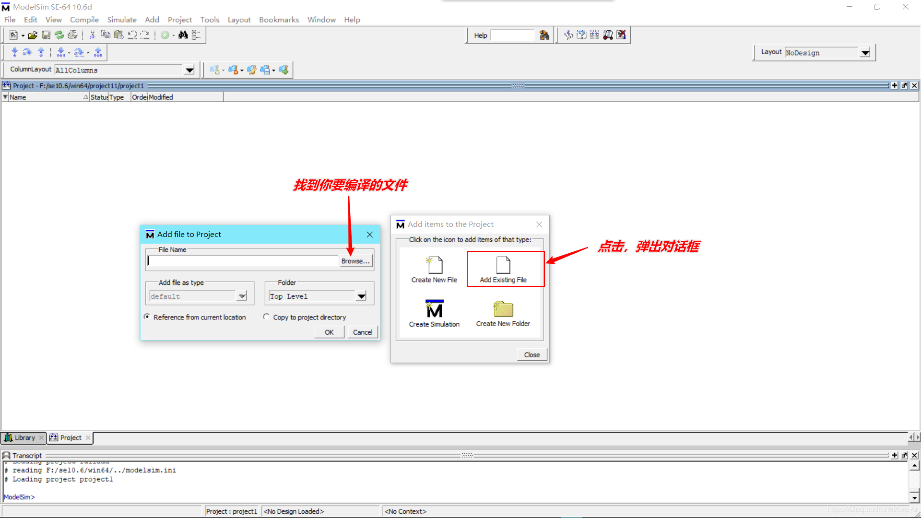
Task: Click the Break simulation red X icon
Action: click(x=621, y=35)
